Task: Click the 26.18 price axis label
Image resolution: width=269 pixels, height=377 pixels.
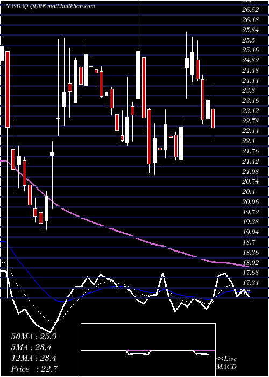Action: tap(250, 20)
